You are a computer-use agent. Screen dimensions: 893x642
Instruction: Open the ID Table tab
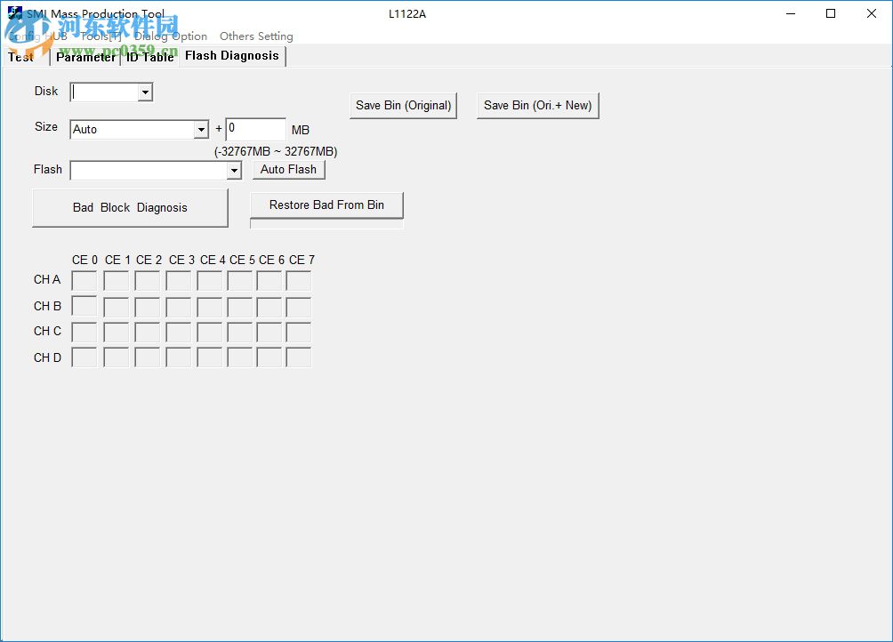pyautogui.click(x=149, y=57)
